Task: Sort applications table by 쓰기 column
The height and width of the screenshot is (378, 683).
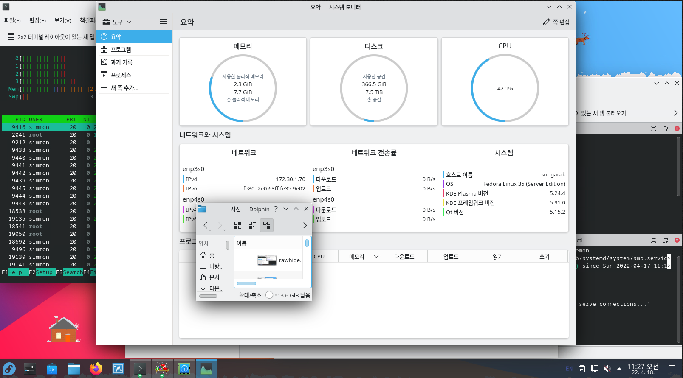Action: (544, 256)
